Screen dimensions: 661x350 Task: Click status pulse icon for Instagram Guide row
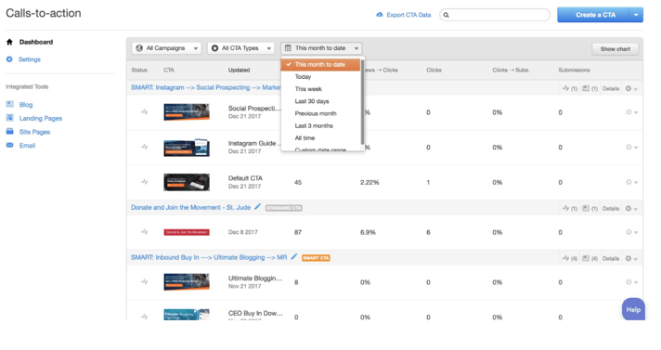[x=144, y=147]
